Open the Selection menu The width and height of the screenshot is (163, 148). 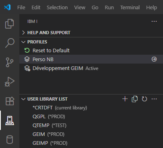coord(57,7)
